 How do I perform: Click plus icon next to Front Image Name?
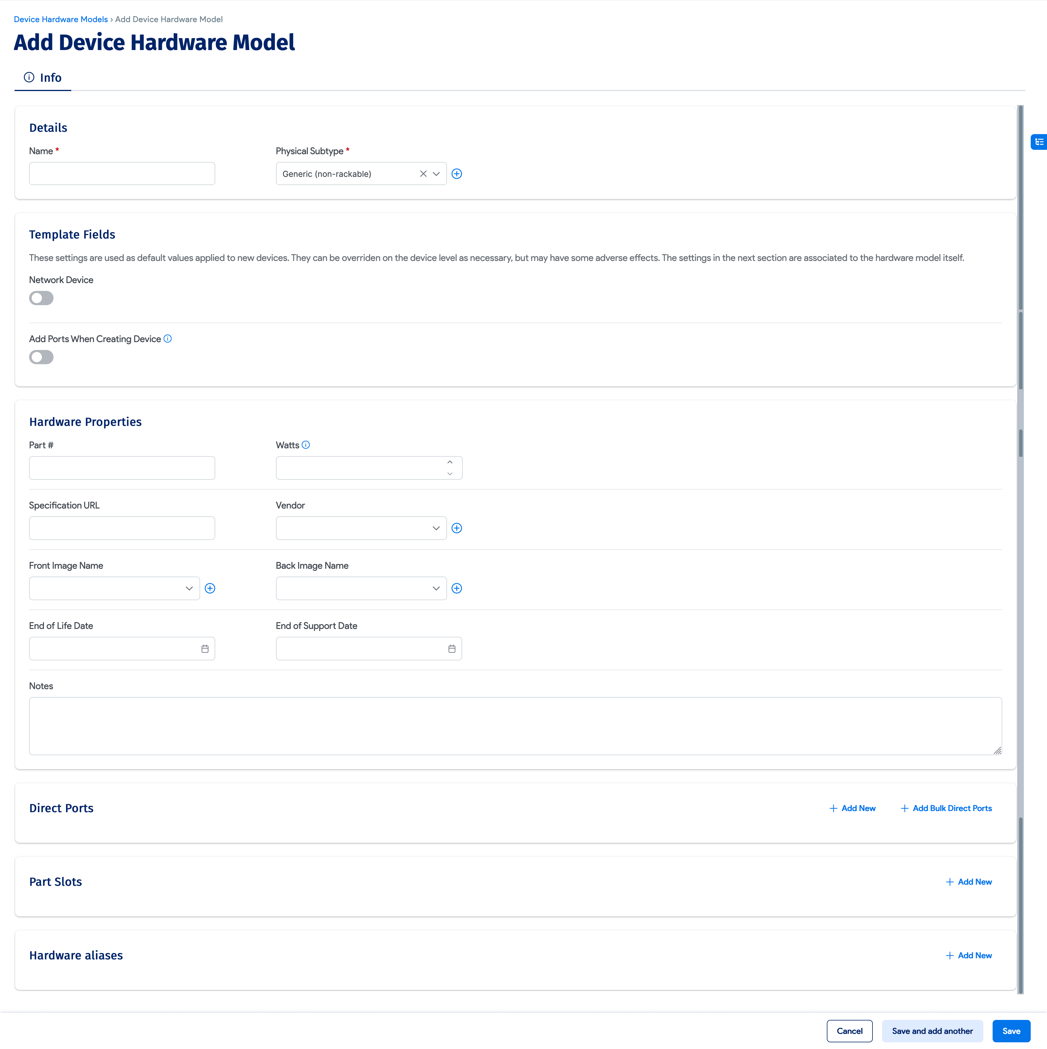pyautogui.click(x=210, y=588)
